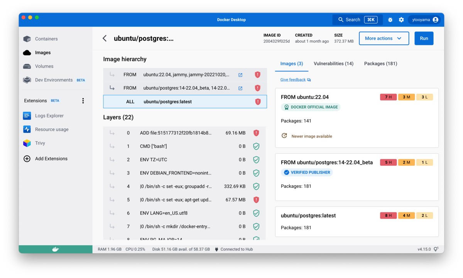Screen dimensions: 463x278
Task: Click the 5 H badge on 14-22.04_beta card
Action: (388, 162)
